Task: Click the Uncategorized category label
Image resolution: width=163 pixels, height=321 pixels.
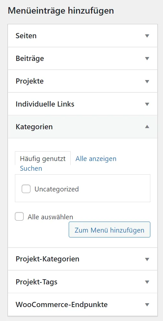Action: tap(56, 189)
